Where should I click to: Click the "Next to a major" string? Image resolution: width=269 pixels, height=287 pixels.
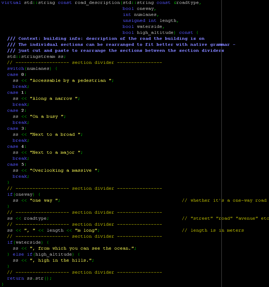(x=55, y=152)
